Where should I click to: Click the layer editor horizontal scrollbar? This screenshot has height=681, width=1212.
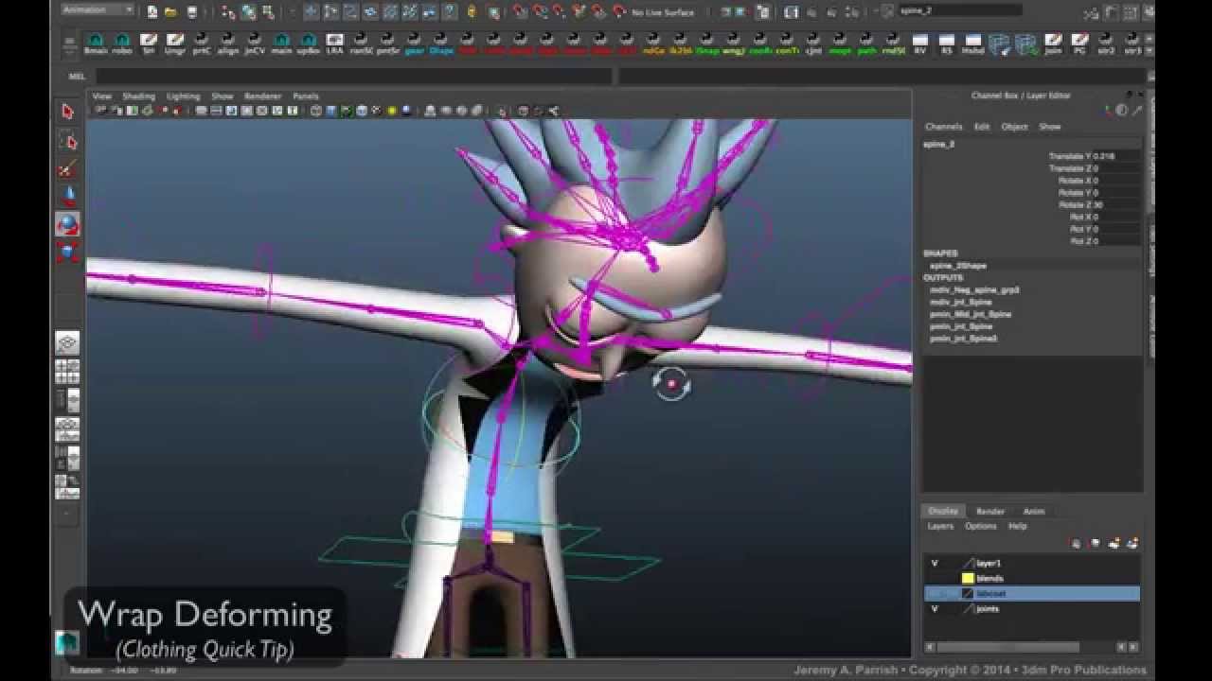1008,647
